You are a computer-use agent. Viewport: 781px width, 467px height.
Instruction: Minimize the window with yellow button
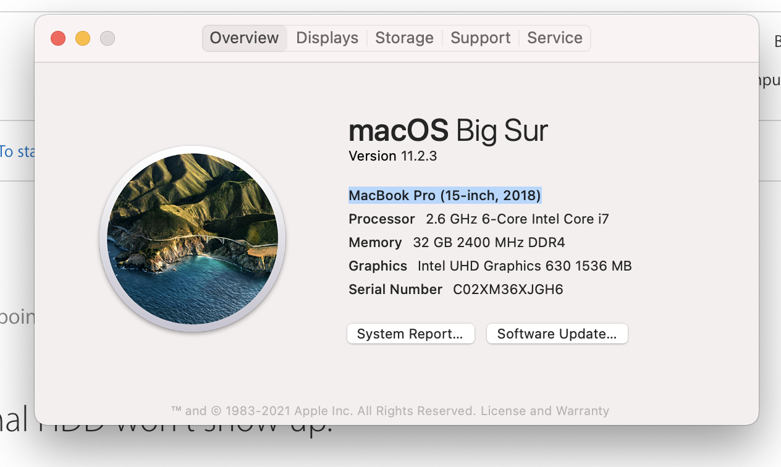83,38
